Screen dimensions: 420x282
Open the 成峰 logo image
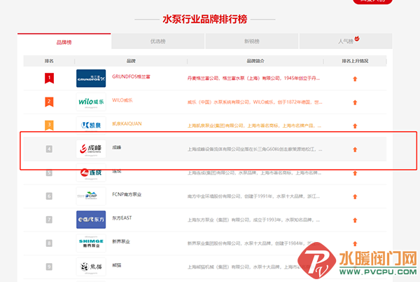(91, 149)
